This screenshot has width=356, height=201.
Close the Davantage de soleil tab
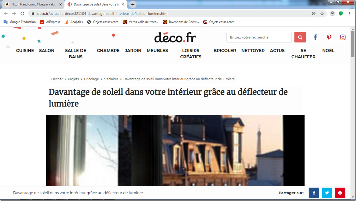123,5
